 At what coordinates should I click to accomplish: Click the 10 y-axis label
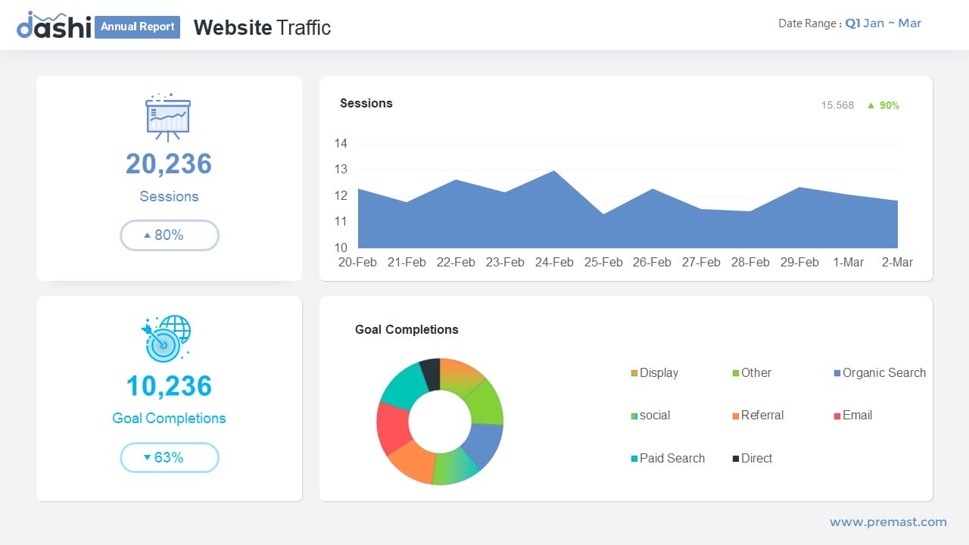click(341, 248)
